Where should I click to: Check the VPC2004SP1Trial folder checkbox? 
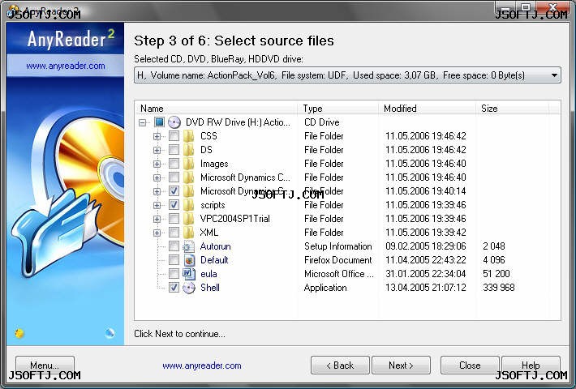(174, 219)
